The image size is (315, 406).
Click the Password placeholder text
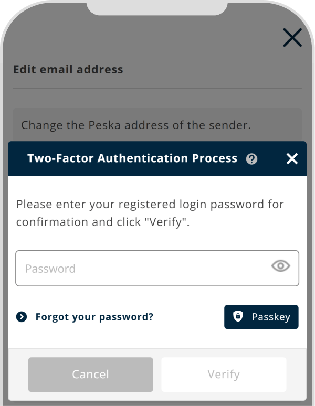tap(50, 269)
